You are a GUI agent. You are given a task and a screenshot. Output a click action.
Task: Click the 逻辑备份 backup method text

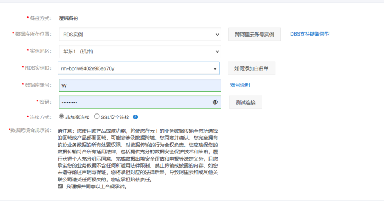[x=69, y=18]
